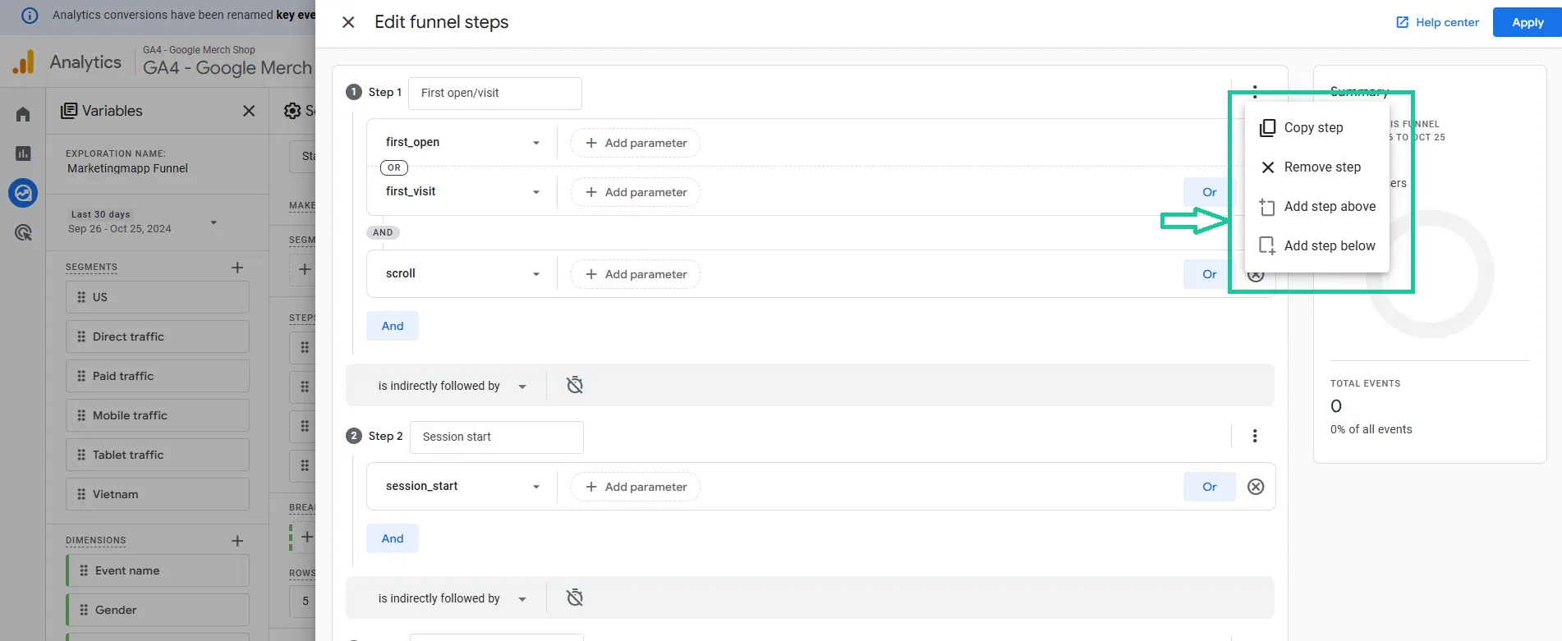Add parameter to first_open condition
This screenshot has height=641, width=1562.
coord(636,143)
